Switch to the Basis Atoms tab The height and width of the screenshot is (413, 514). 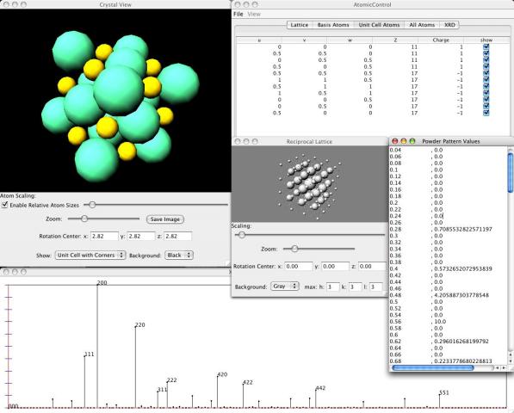pyautogui.click(x=333, y=25)
